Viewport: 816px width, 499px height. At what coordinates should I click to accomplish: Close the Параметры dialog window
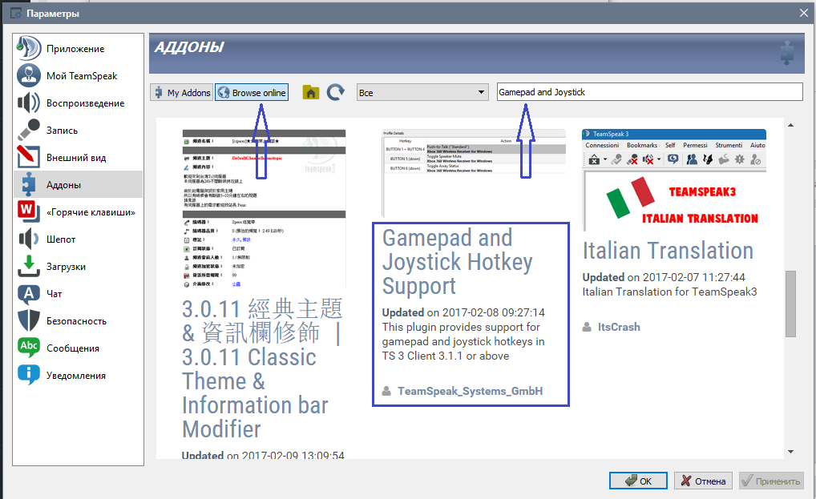pos(803,13)
